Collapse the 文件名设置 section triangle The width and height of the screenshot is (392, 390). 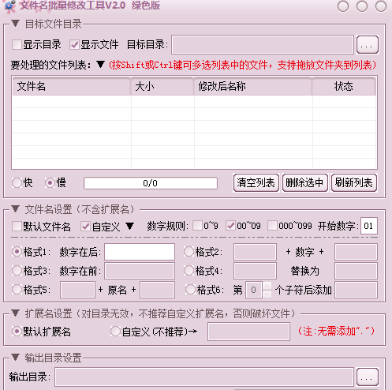coord(16,209)
